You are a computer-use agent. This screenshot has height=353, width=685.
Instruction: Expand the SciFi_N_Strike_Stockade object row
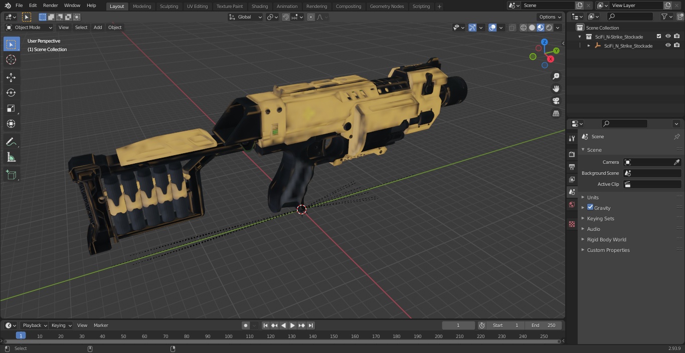589,46
